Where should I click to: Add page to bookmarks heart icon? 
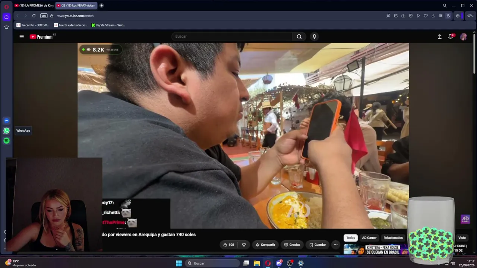pos(426,16)
